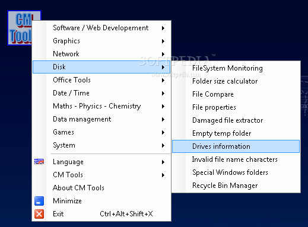The width and height of the screenshot is (308, 227).
Task: Open the Graphics submenu
Action: click(x=101, y=41)
